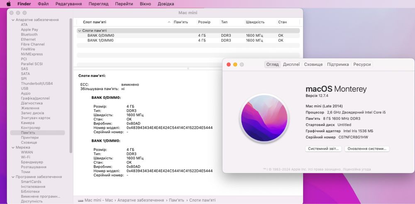
Task: Open the Вікно menu
Action: pyautogui.click(x=145, y=4)
